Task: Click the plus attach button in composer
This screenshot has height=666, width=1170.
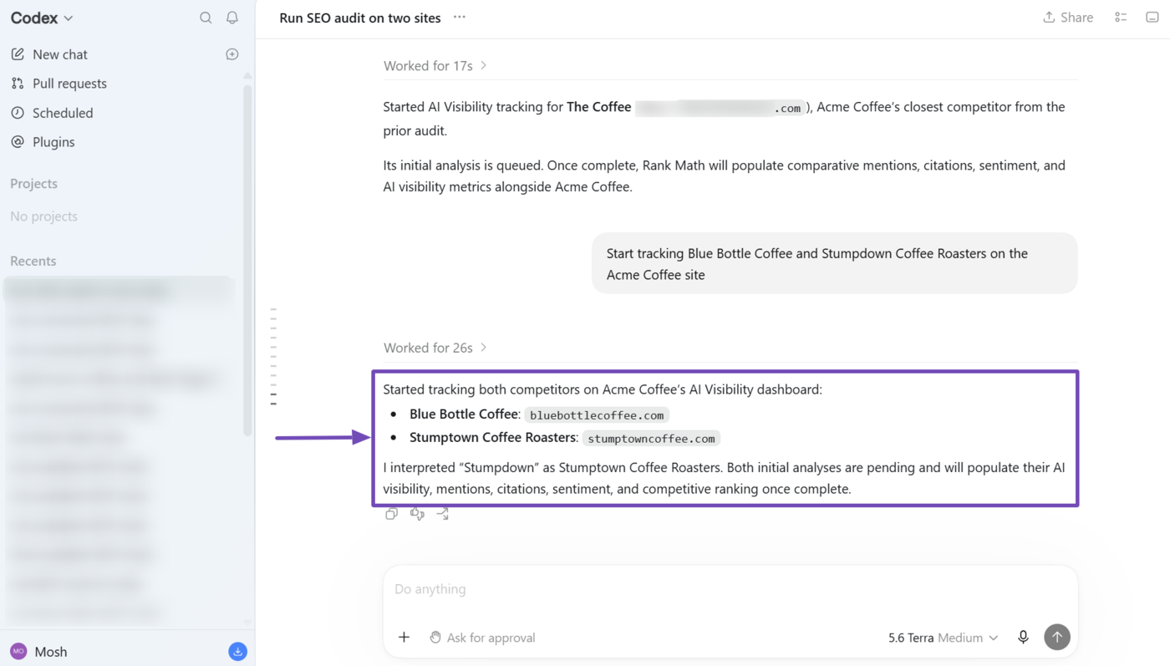Action: [404, 638]
